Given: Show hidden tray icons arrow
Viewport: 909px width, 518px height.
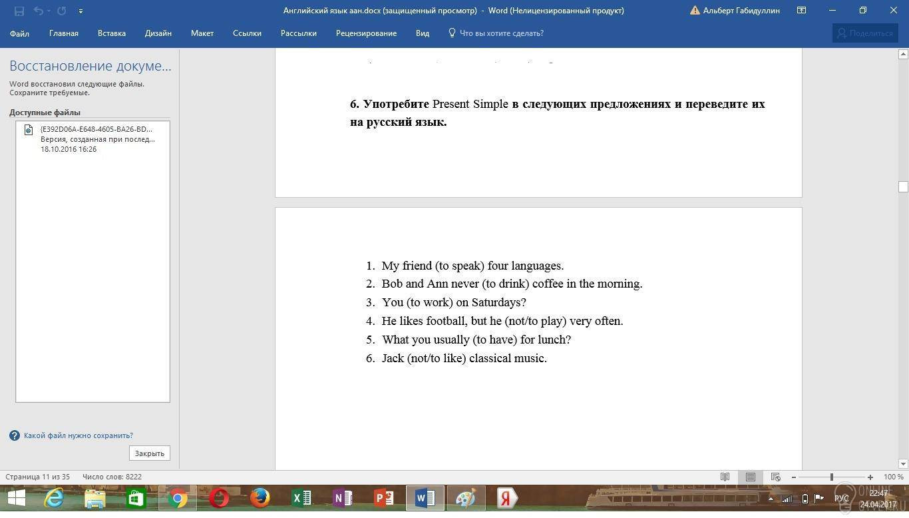Looking at the screenshot, I should tap(771, 499).
